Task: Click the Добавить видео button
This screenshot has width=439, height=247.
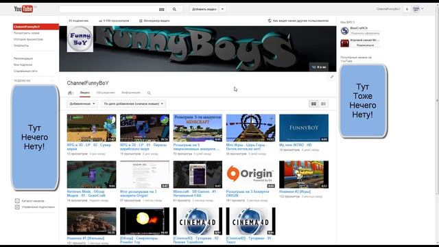Action: pos(204,9)
